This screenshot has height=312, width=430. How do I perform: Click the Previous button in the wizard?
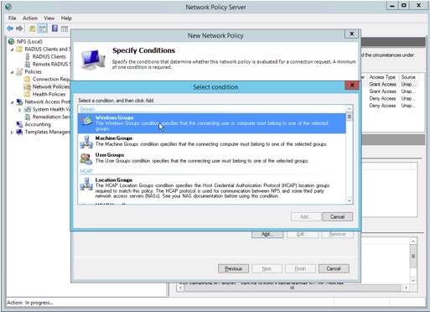(233, 268)
